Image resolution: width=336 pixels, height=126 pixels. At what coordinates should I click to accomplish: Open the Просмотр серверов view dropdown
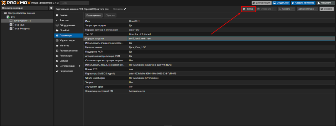pos(24,8)
